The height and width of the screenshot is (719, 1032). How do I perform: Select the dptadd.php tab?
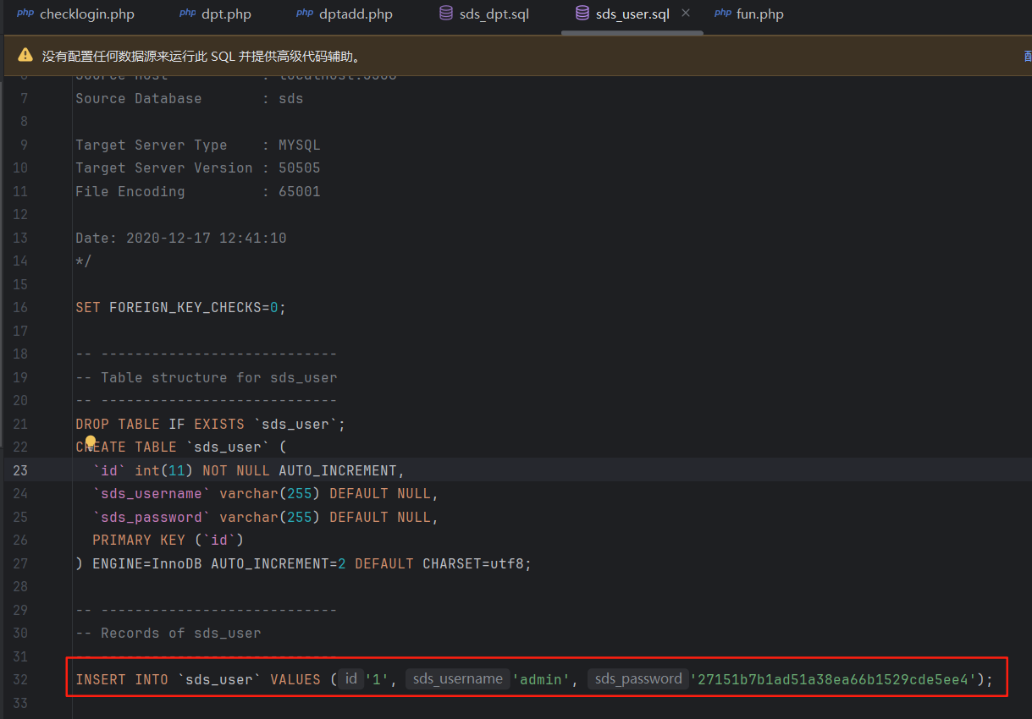click(345, 14)
